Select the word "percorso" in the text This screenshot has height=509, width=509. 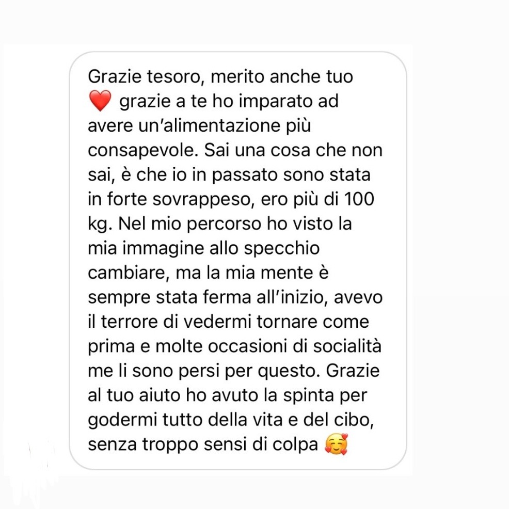click(224, 225)
